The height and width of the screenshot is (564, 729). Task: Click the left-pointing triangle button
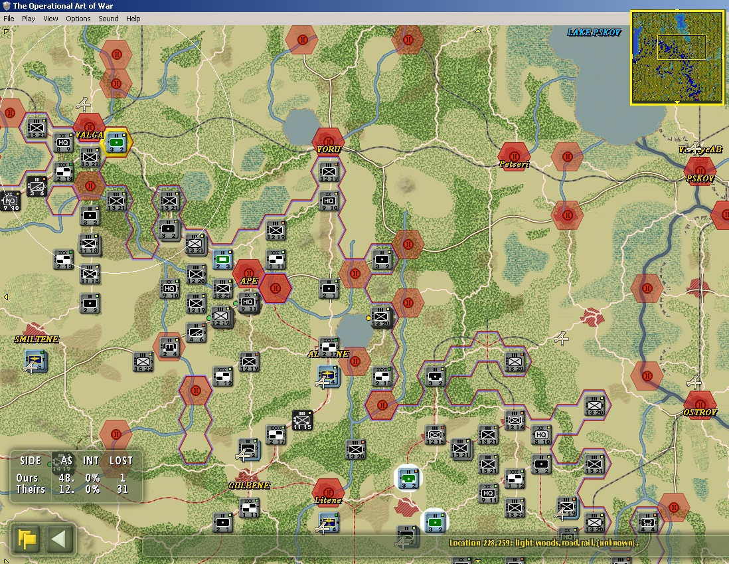point(59,539)
